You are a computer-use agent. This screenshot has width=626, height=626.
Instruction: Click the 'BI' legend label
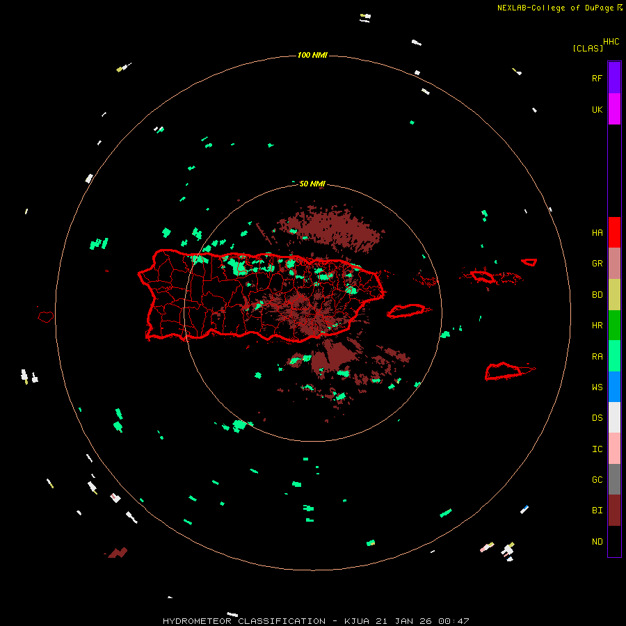click(x=597, y=511)
